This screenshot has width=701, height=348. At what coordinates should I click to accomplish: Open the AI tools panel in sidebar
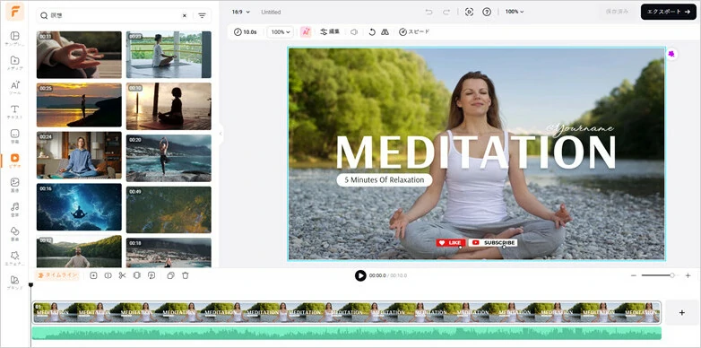14,88
